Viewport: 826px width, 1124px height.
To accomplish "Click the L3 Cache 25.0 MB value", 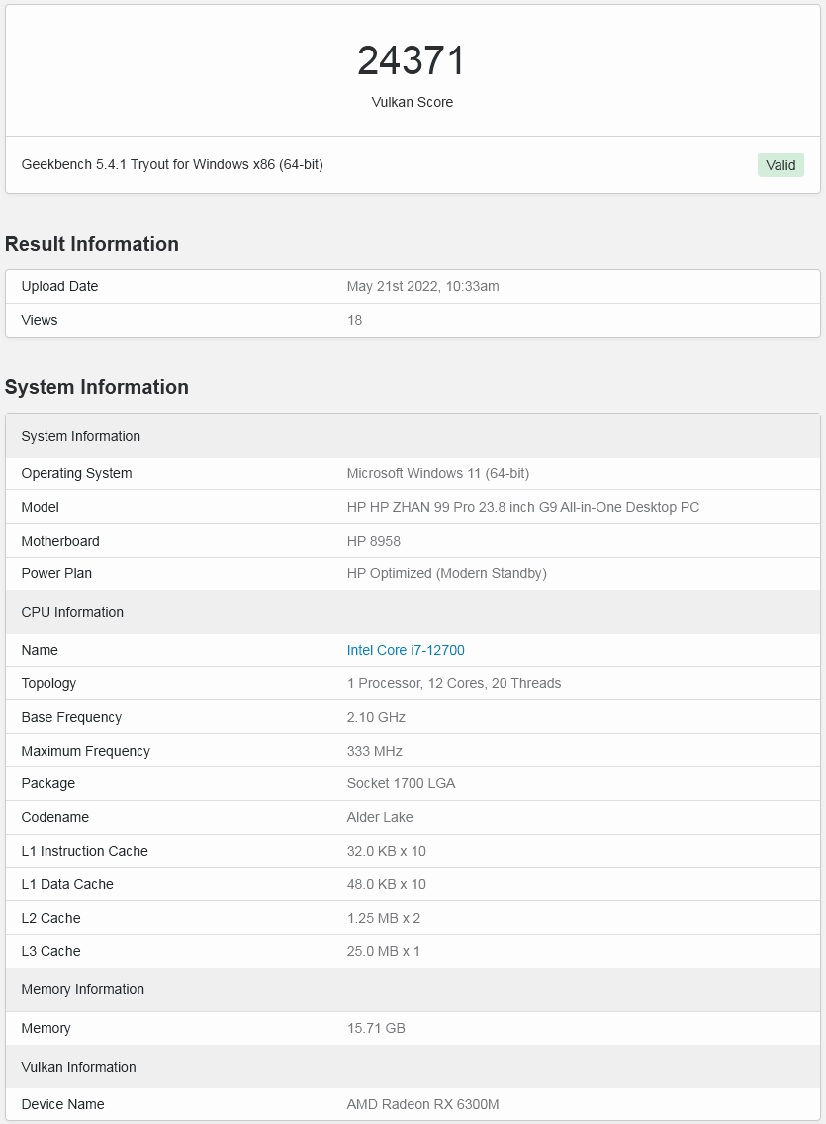I will (383, 952).
